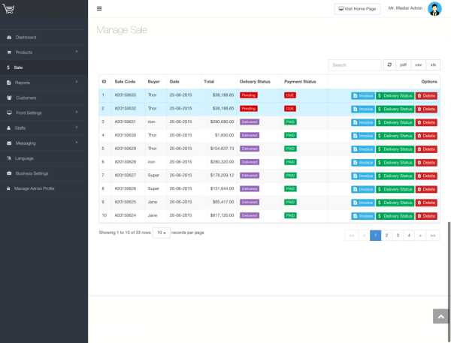Open Invoice for sale #20150631

(x=362, y=122)
